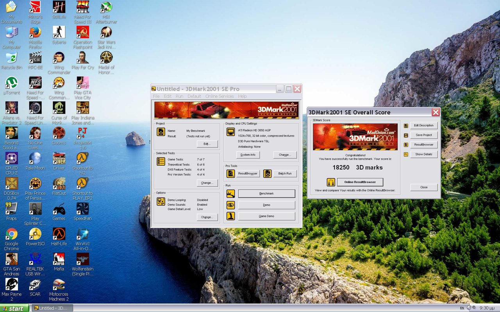Image resolution: width=500 pixels, height=312 pixels.
Task: Select the DOSBox 0.74 desktop icon
Action: click(11, 188)
